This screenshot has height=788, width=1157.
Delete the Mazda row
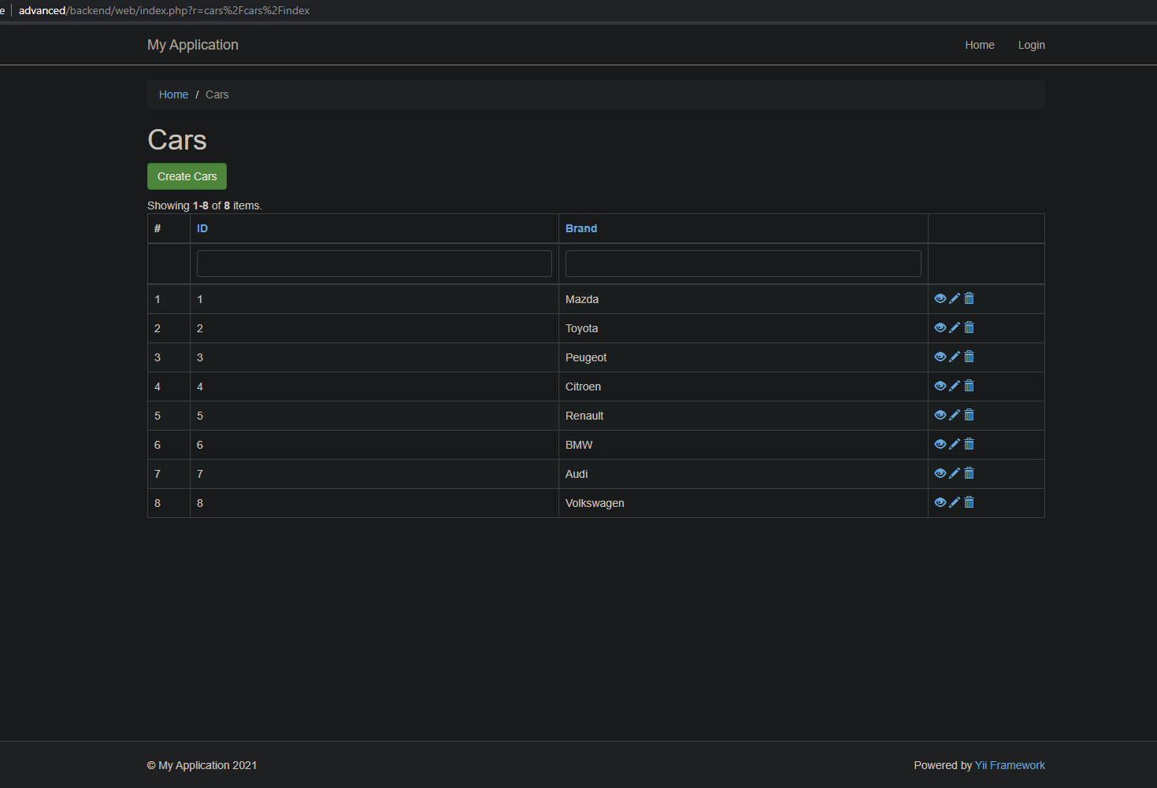[x=970, y=298]
